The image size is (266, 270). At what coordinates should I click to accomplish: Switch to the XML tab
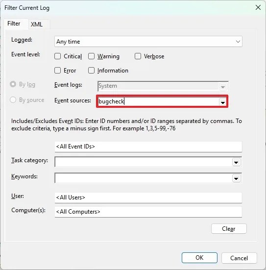point(39,25)
